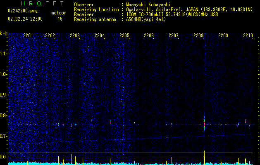
Task: Click the ICOM IC-706mkII receiver text
Action: (172, 14)
